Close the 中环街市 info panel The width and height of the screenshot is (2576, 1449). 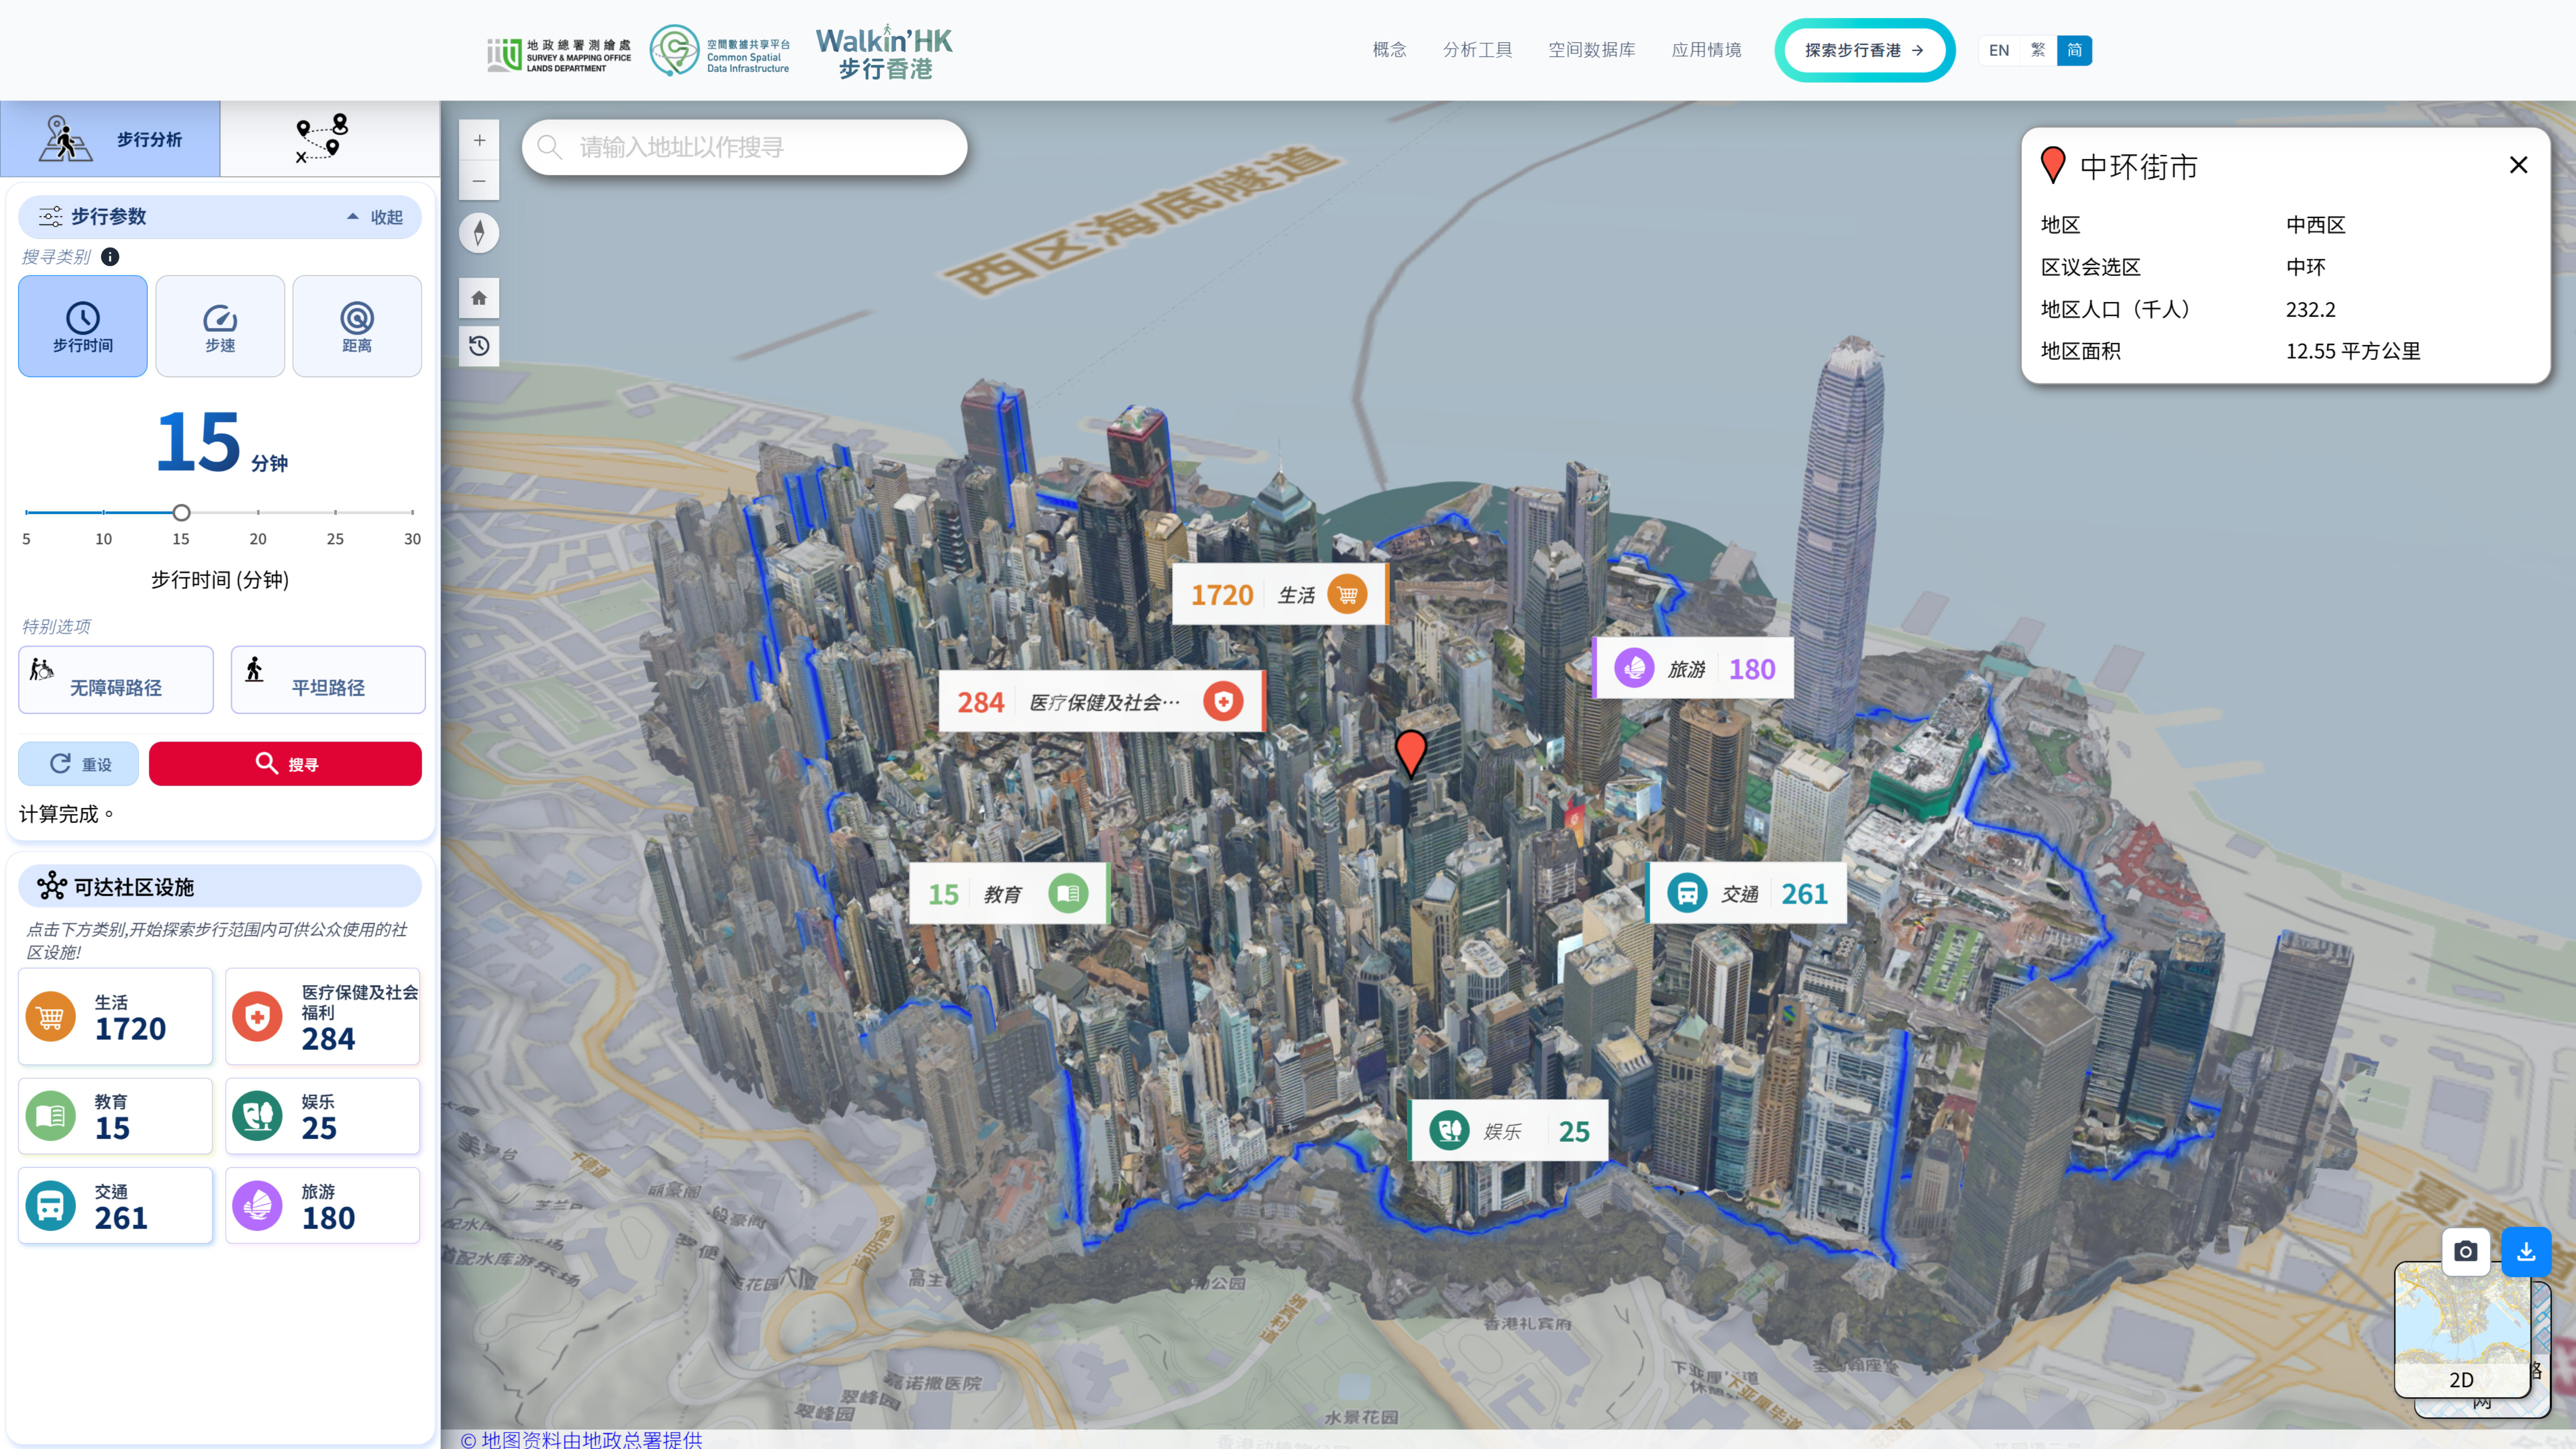tap(2518, 165)
